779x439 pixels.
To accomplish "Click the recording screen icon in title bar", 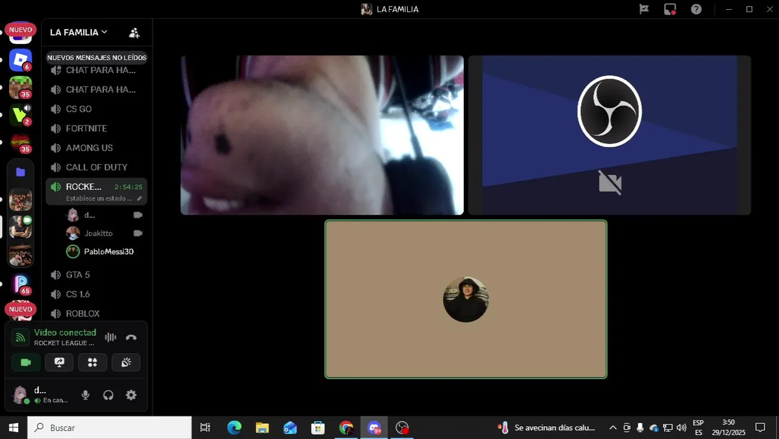I will click(x=670, y=9).
